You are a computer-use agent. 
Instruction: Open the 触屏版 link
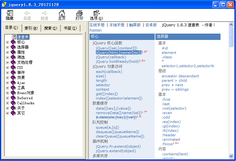click(135, 25)
